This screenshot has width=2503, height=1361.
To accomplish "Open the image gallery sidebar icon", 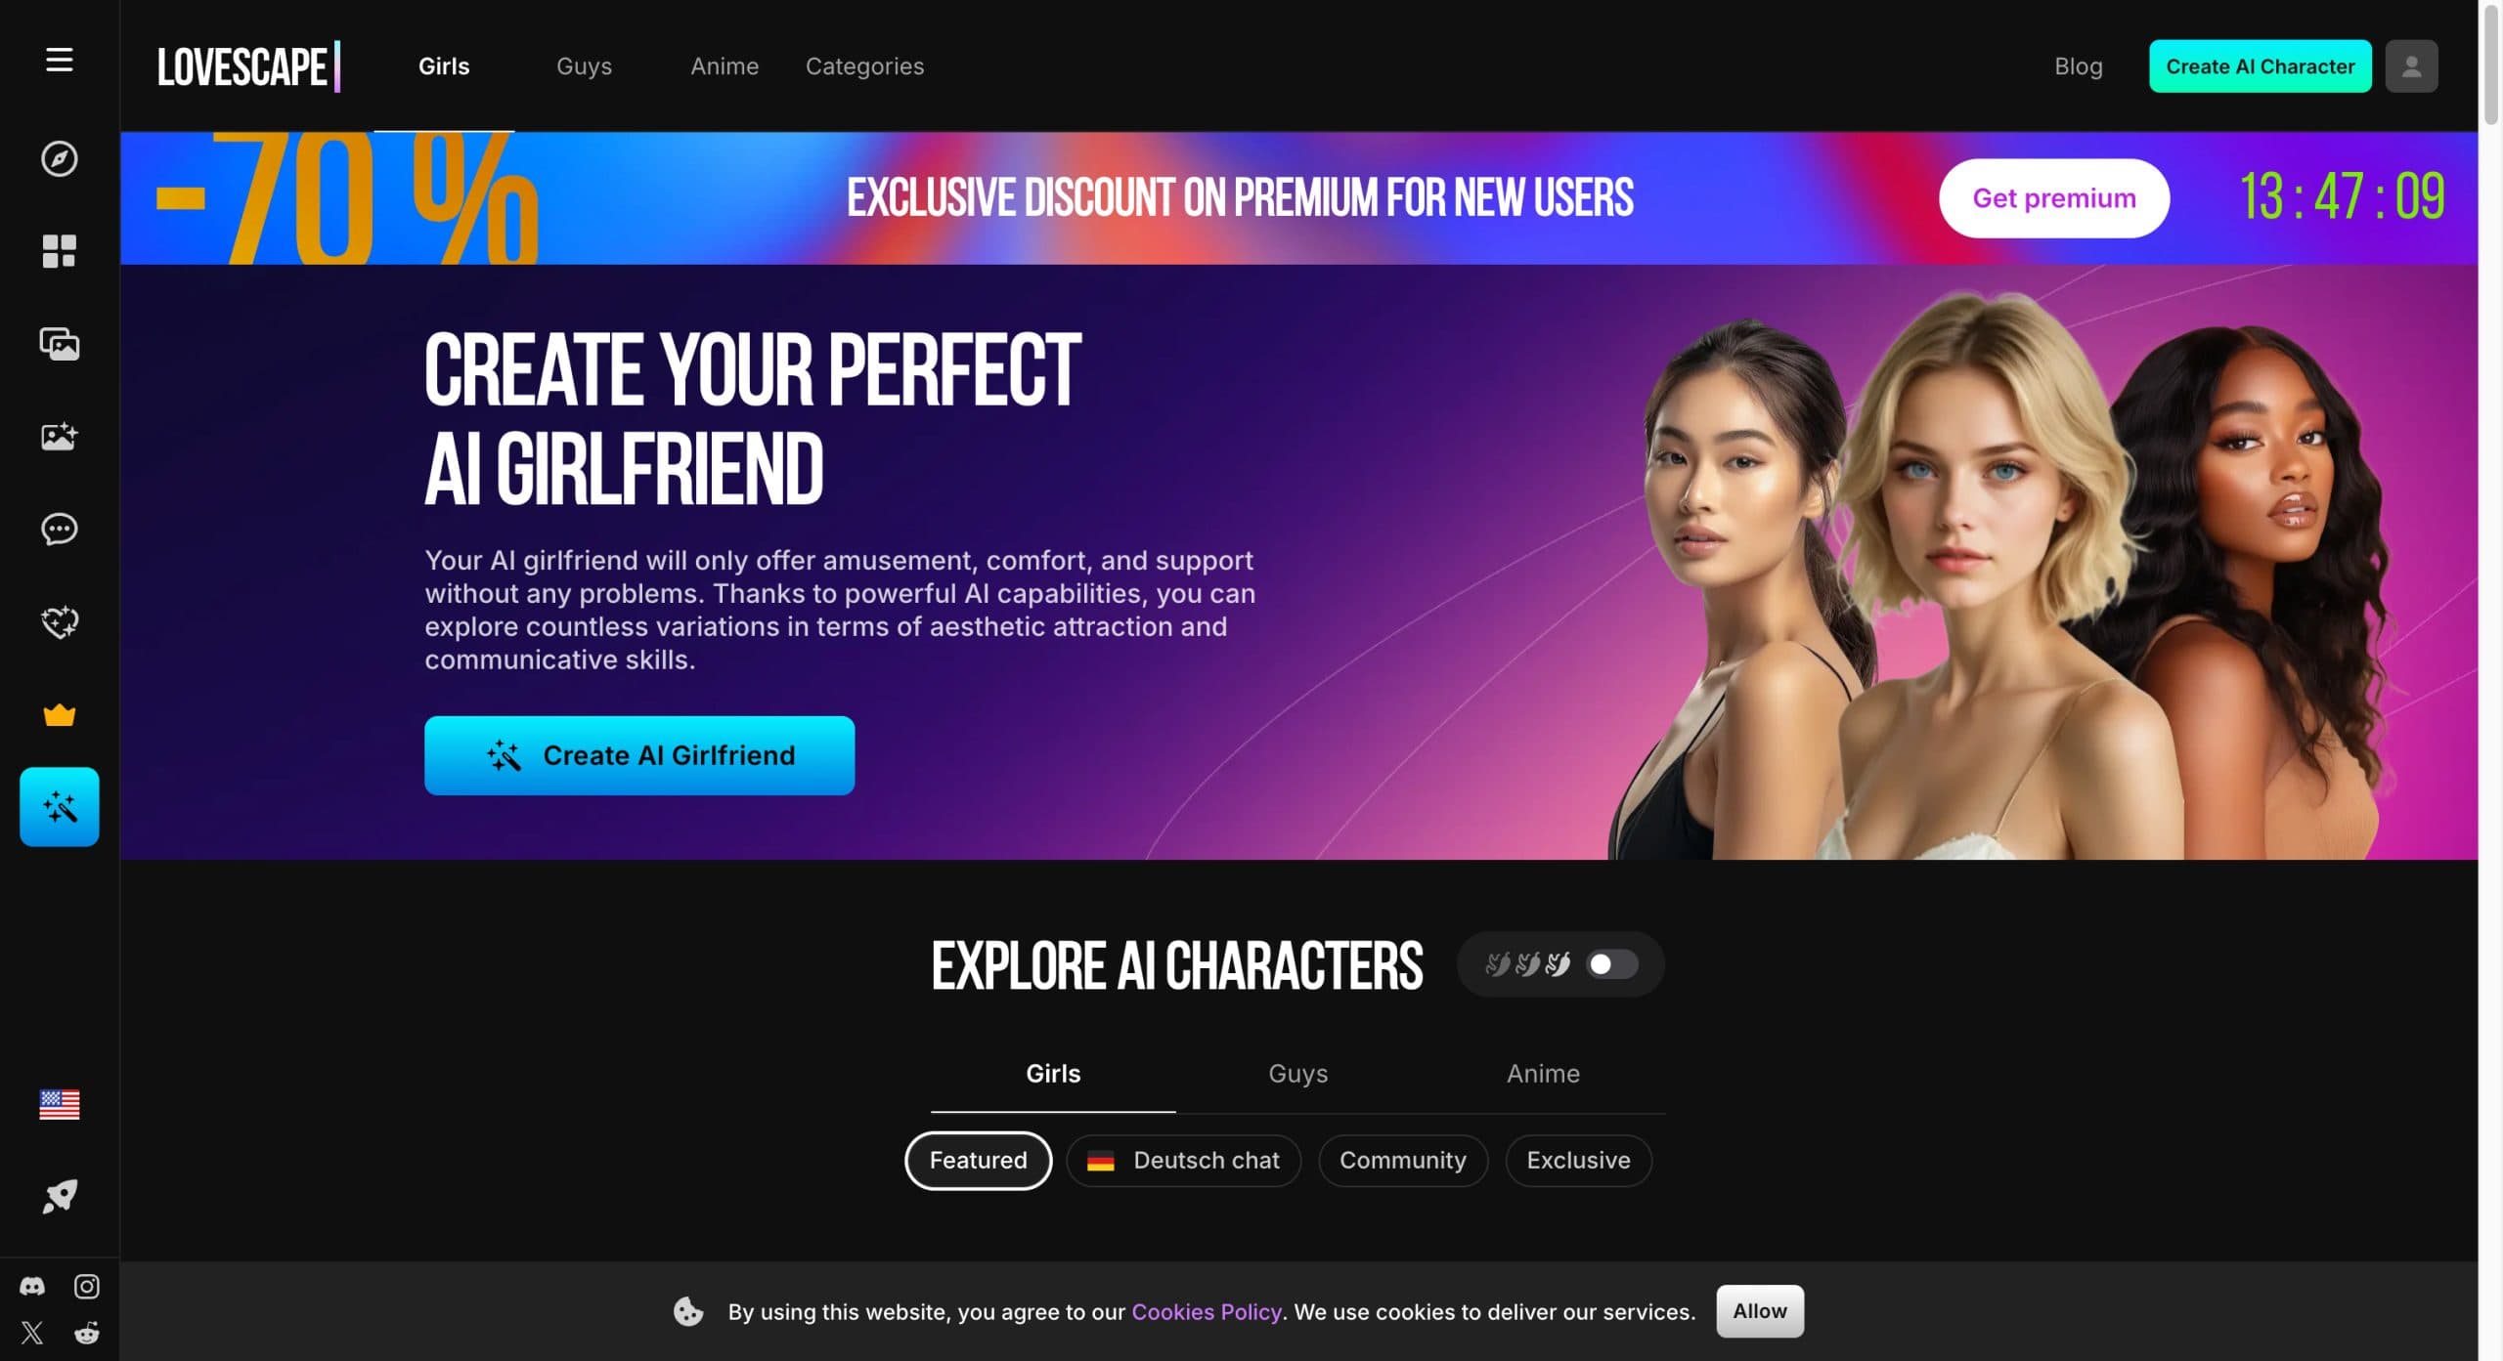I will [x=59, y=344].
